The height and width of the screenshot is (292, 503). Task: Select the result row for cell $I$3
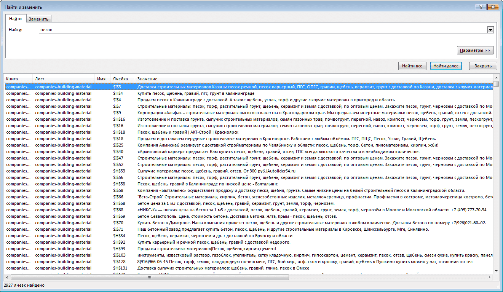click(248, 87)
